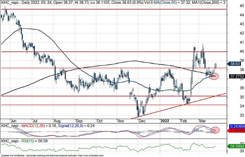
Task: Click the 30 level label on RSI axis
Action: click(242, 151)
